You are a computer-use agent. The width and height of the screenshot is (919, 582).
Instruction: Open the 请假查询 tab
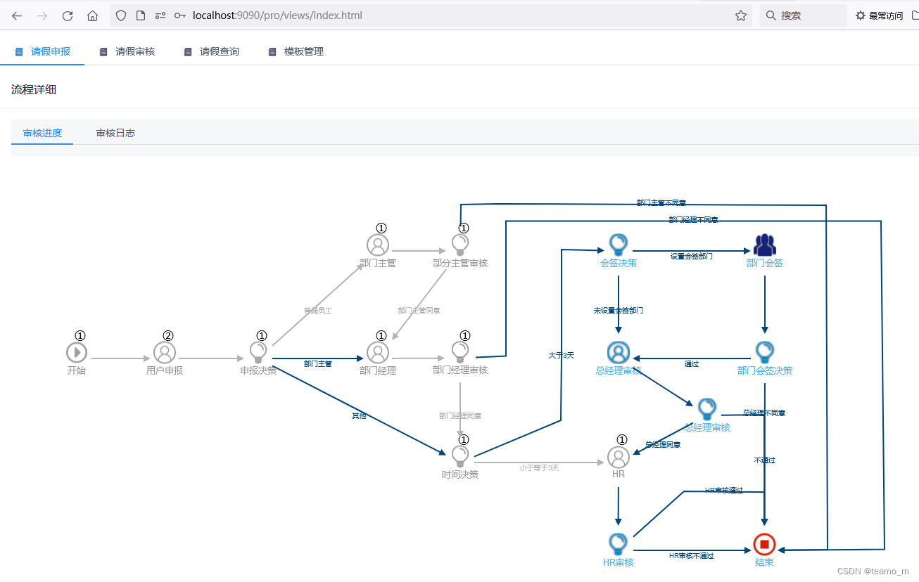point(211,51)
